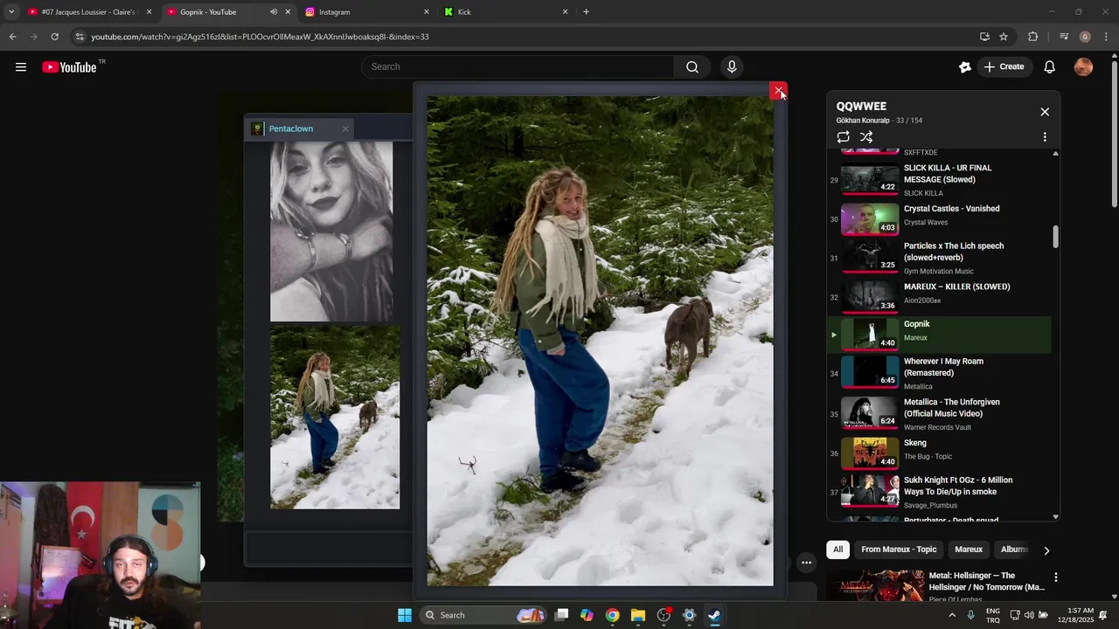Screen dimensions: 1119x629
Task: Open the Copilot icon on the taskbar
Action: pyautogui.click(x=587, y=615)
